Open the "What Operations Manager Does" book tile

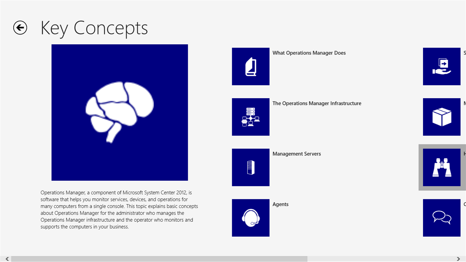pyautogui.click(x=250, y=66)
